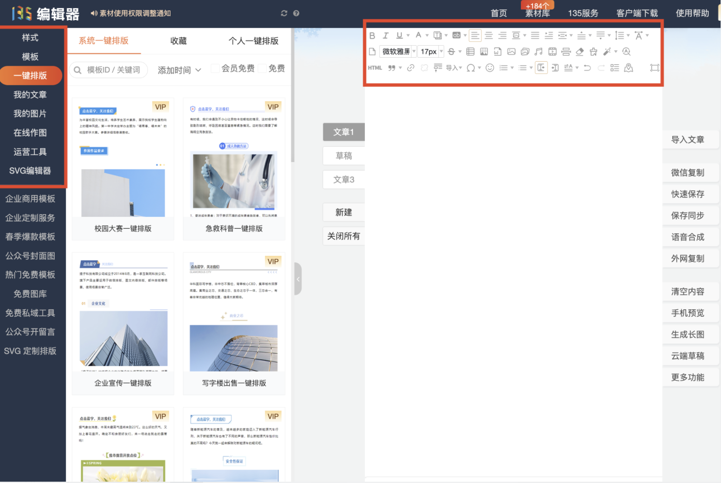Switch to the 收藏 tab

point(178,41)
